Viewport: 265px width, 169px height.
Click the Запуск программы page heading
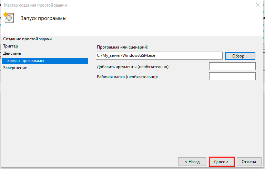coord(43,18)
